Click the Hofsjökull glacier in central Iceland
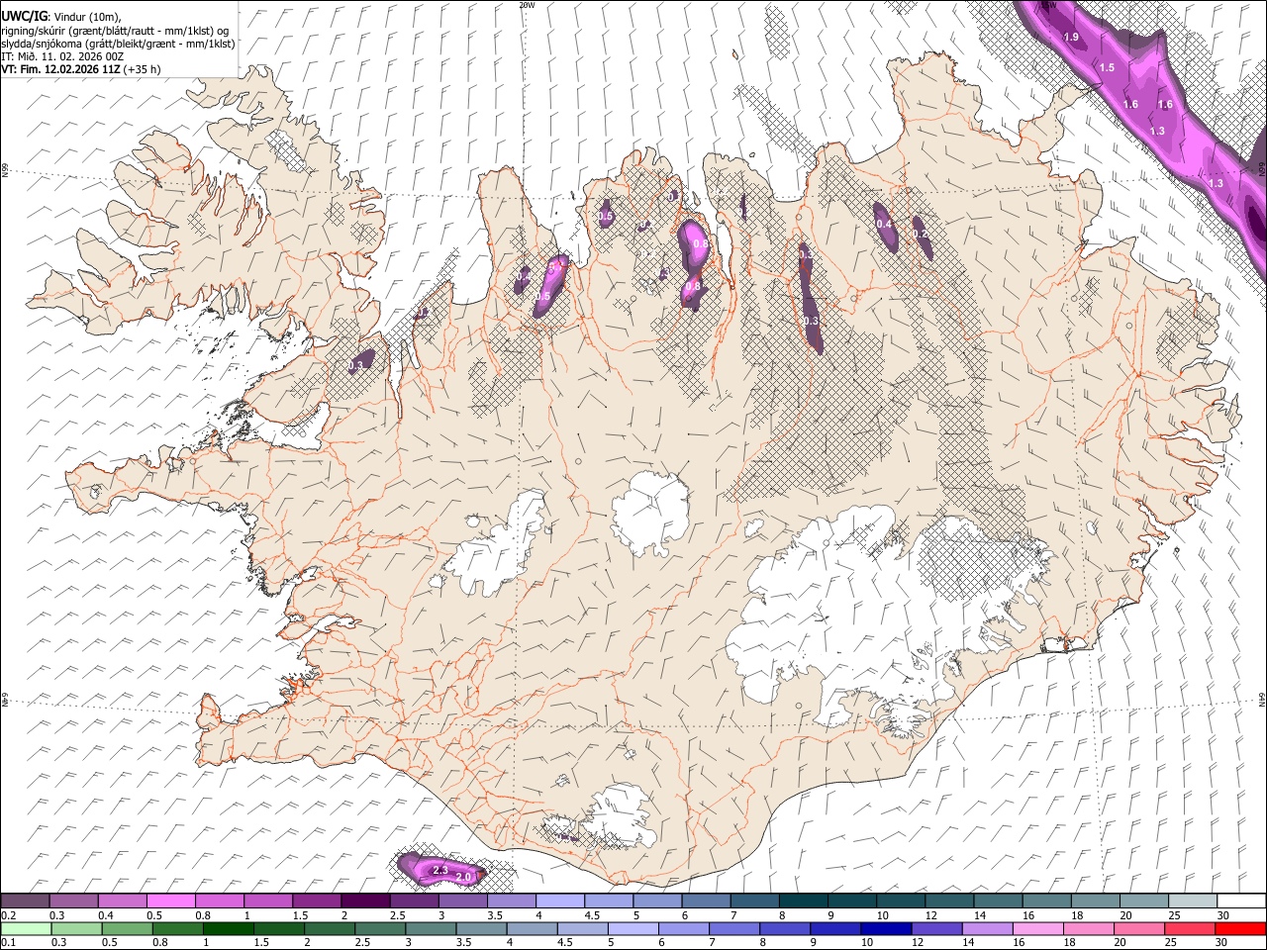 pyautogui.click(x=650, y=507)
